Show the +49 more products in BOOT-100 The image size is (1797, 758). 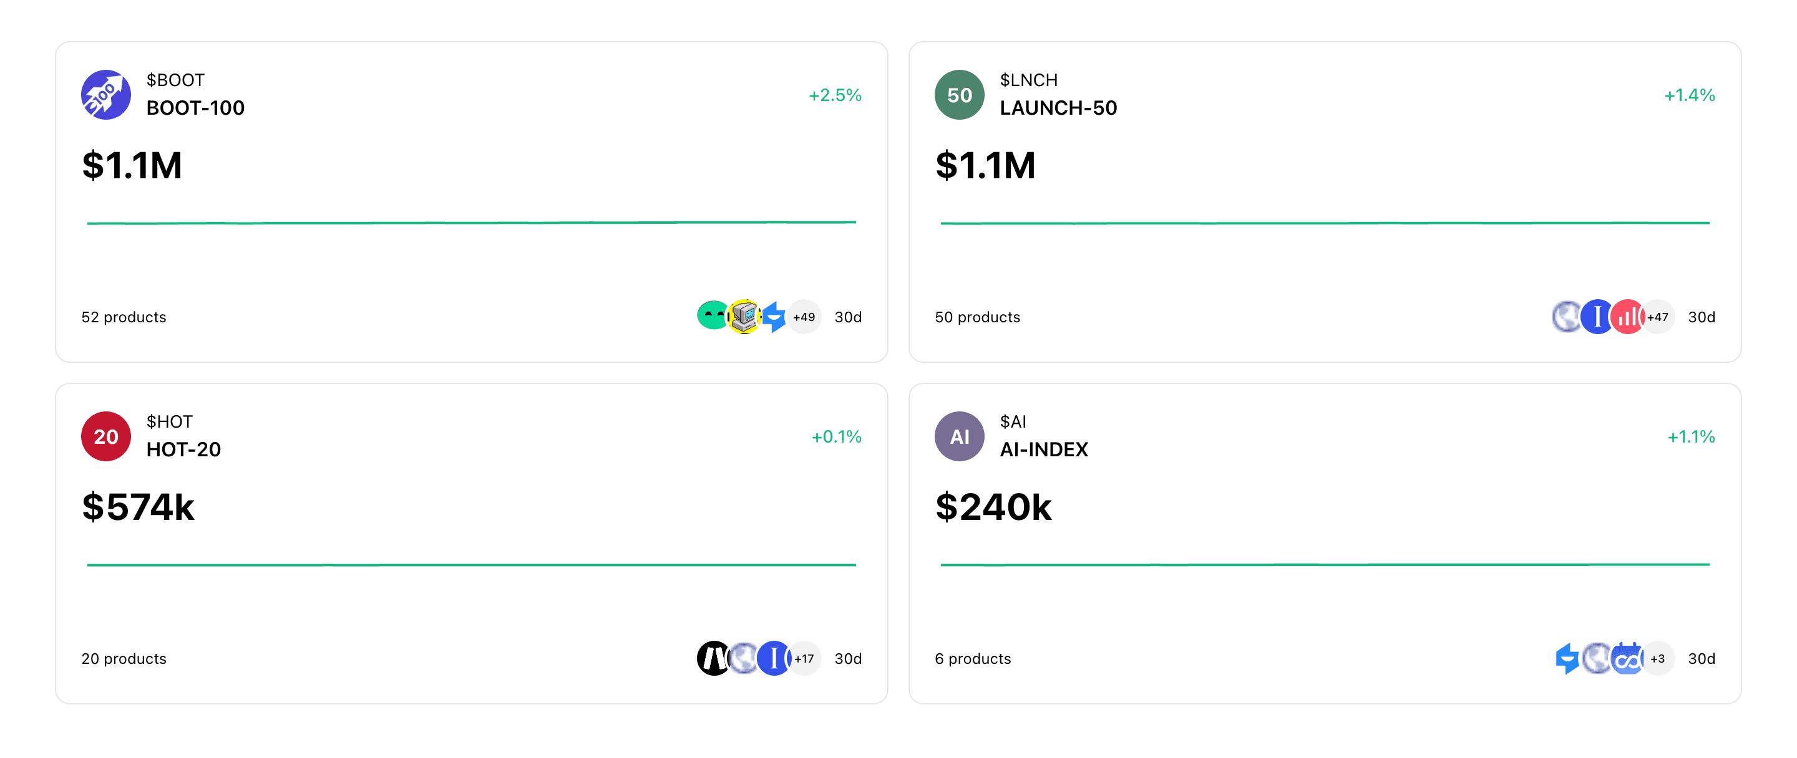[x=804, y=316]
